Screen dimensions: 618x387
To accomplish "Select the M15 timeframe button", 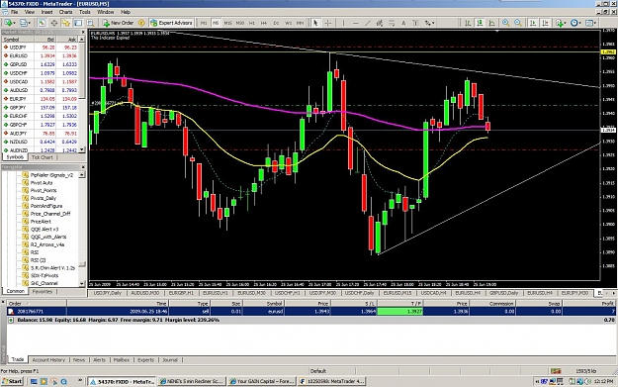I will click(227, 23).
